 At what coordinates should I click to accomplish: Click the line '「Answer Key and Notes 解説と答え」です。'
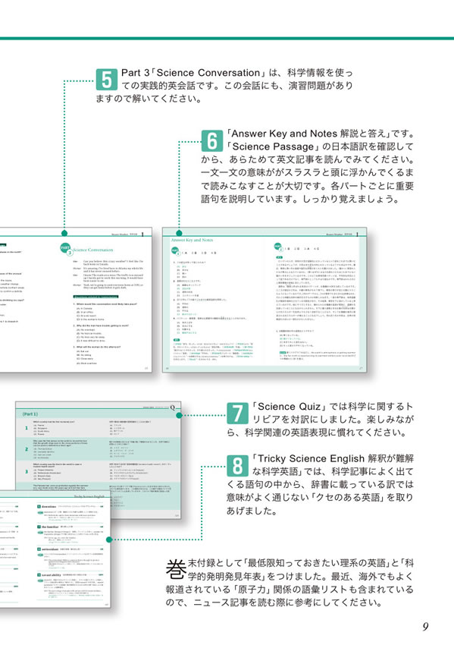click(320, 134)
